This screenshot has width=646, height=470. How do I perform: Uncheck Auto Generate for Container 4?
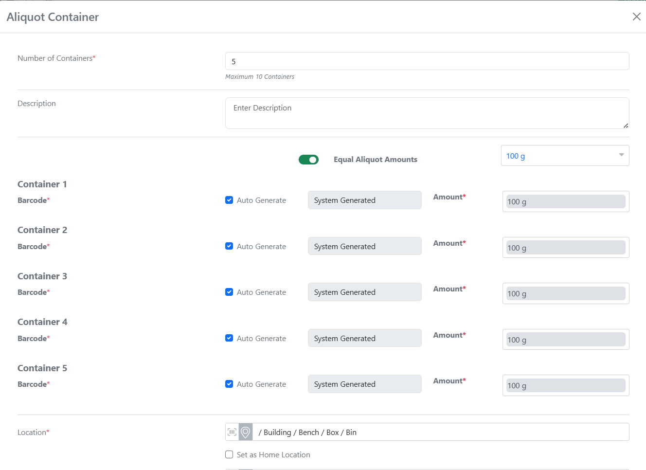pyautogui.click(x=229, y=338)
